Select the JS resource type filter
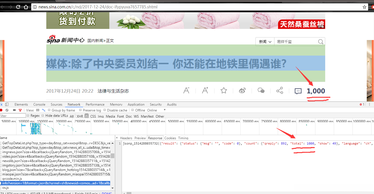The height and width of the screenshot is (194, 374). [87, 116]
